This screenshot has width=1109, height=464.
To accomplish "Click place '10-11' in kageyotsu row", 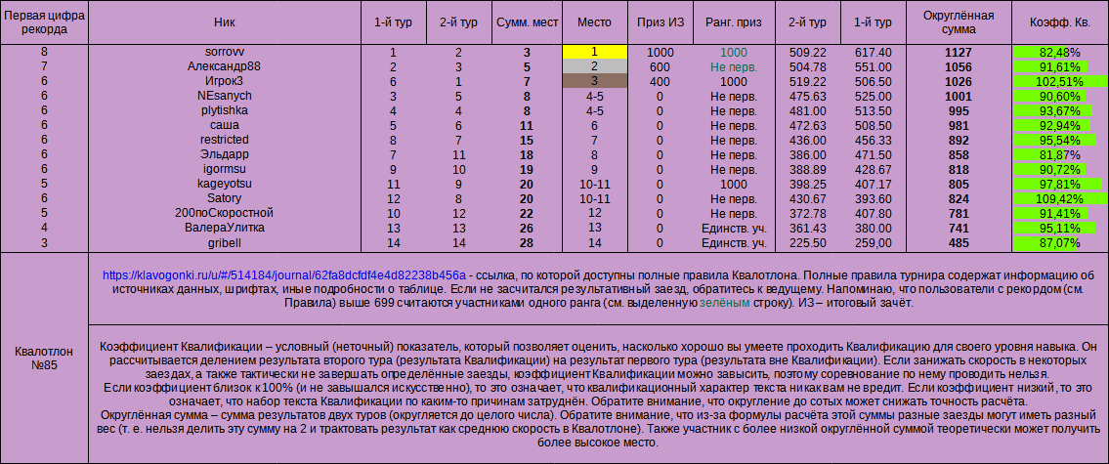I will point(595,184).
